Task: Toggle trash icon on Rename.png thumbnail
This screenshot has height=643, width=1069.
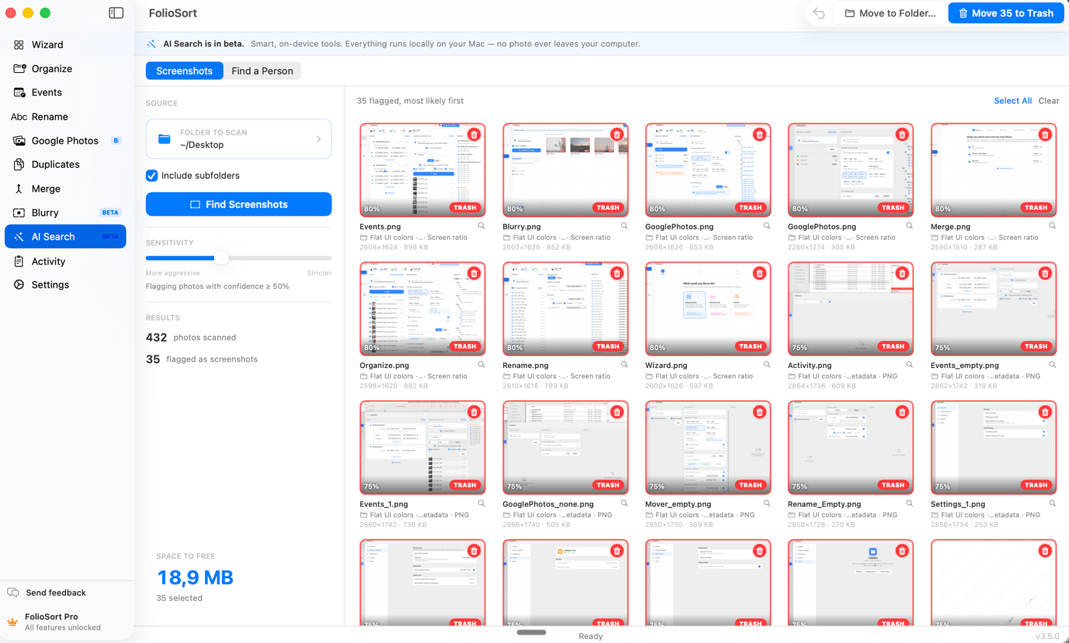Action: pyautogui.click(x=617, y=273)
